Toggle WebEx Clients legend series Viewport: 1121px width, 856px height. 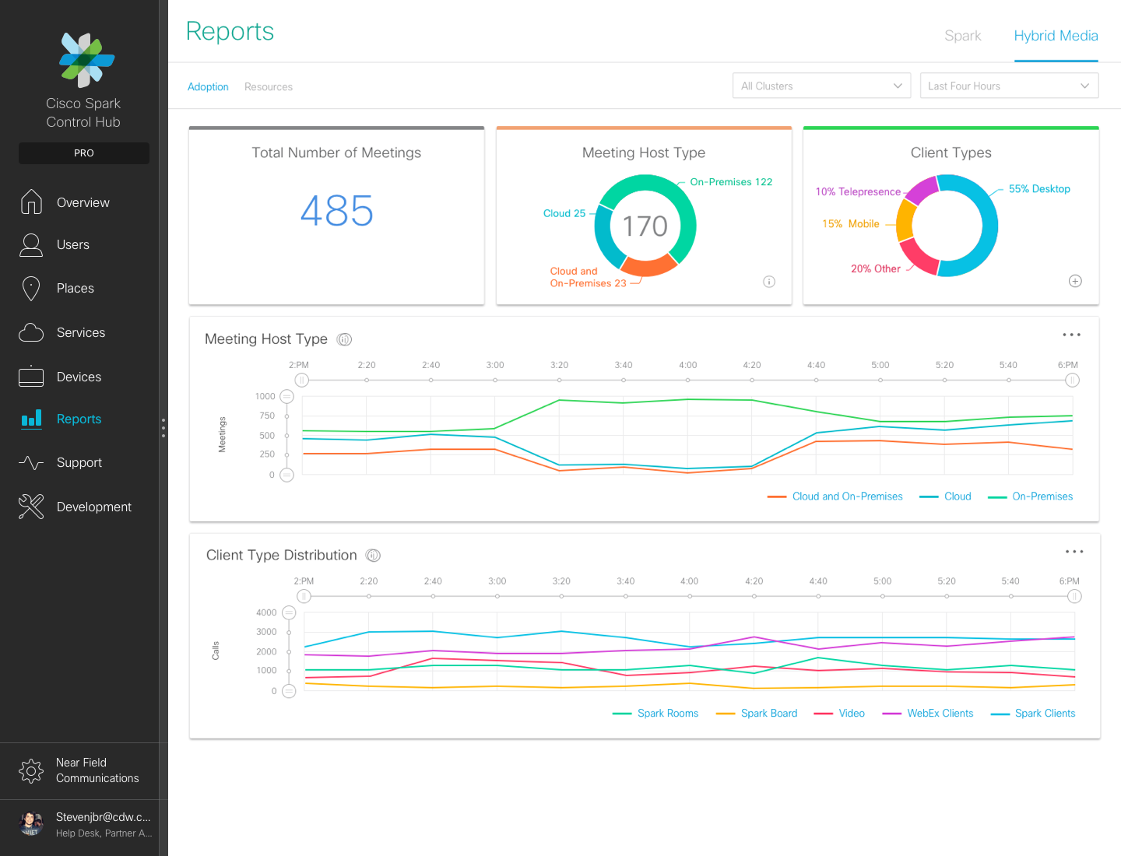928,714
